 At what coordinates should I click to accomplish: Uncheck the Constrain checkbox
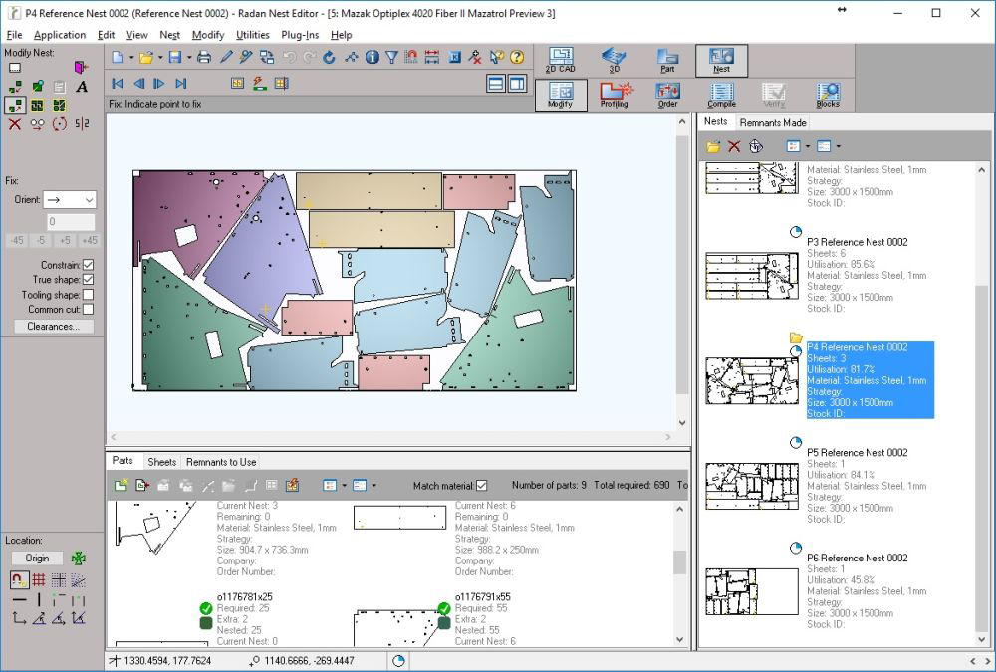pos(89,265)
